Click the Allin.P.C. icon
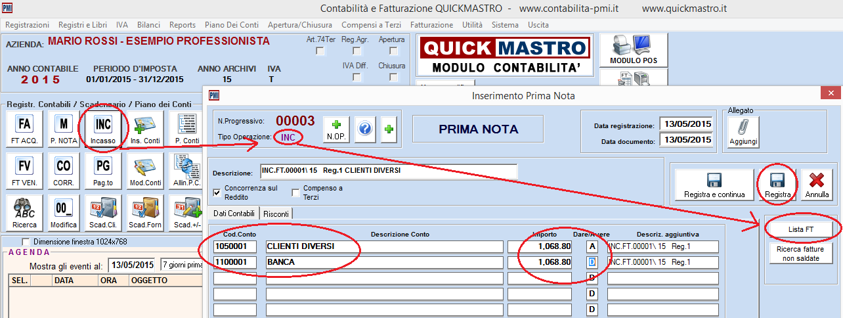 pyautogui.click(x=186, y=170)
